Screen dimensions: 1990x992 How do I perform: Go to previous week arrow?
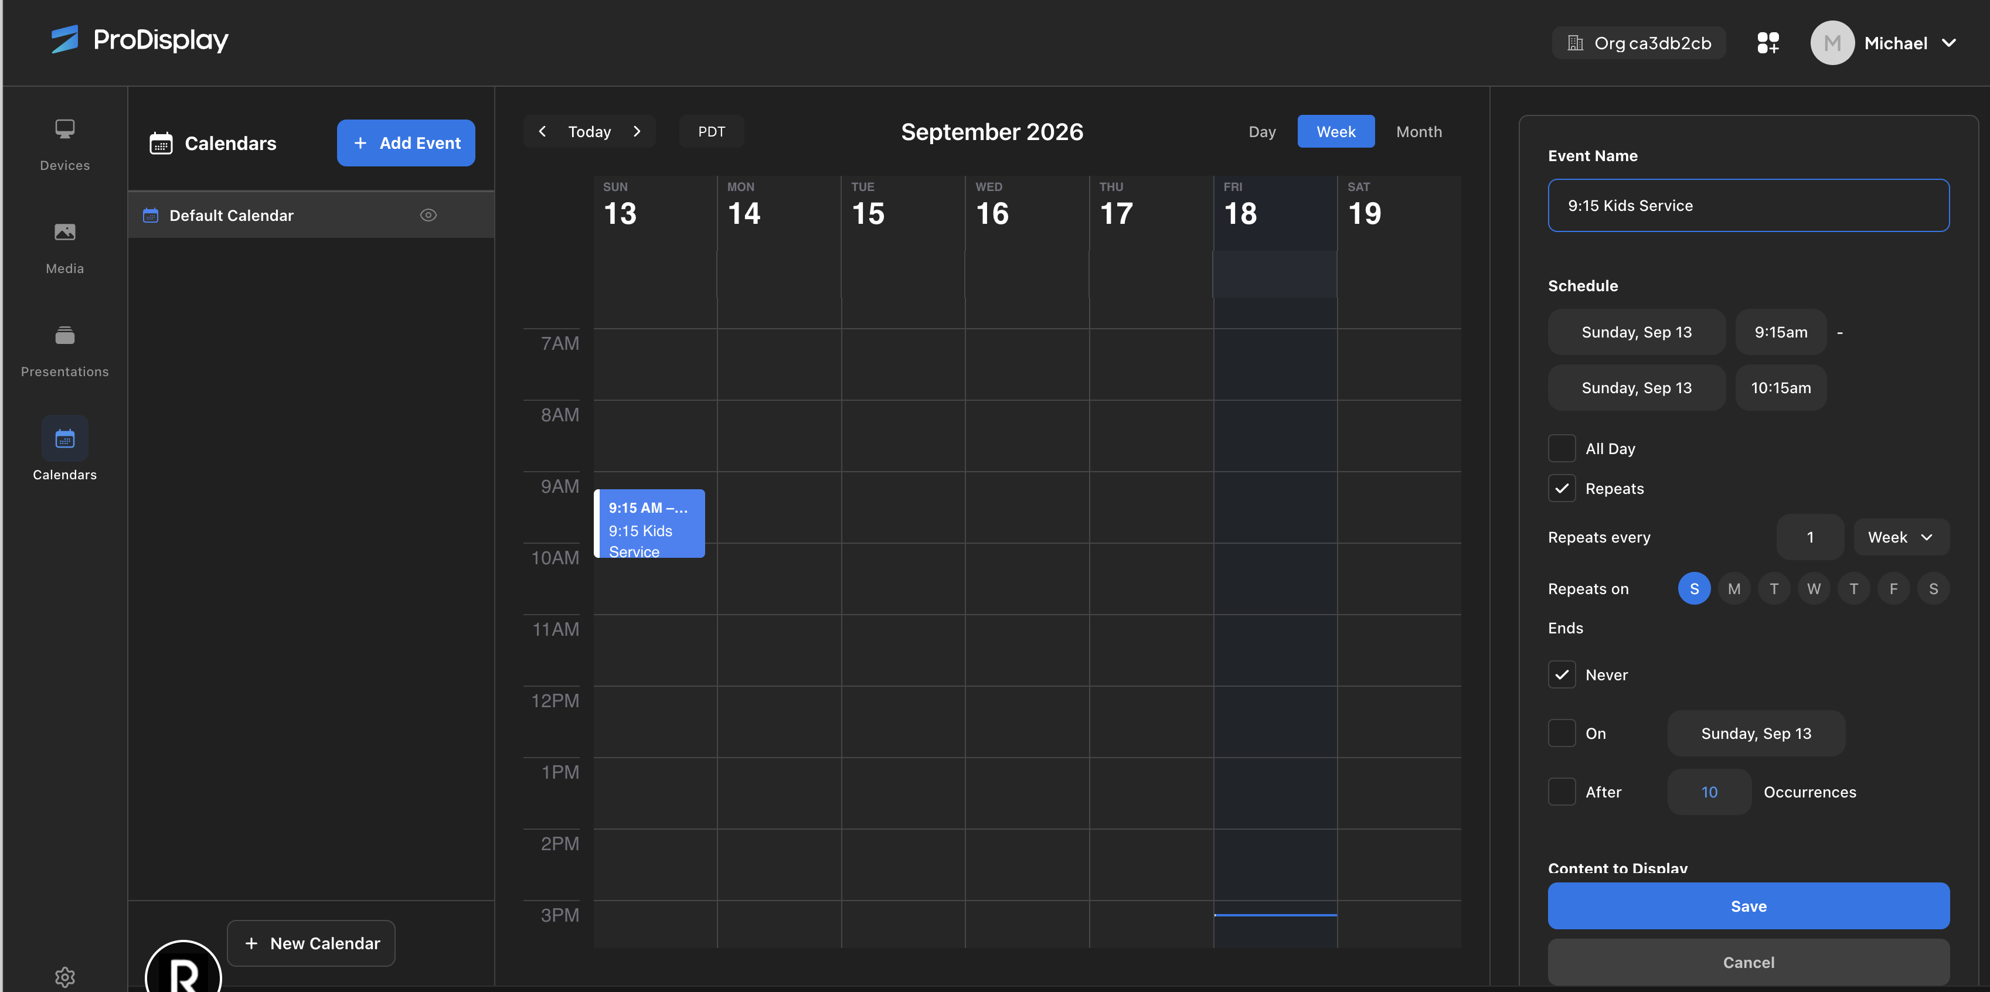[x=542, y=131]
